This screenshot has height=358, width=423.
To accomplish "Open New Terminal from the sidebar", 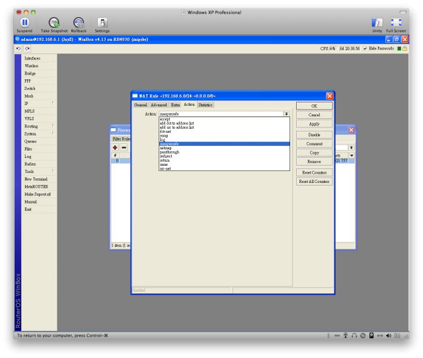I will 38,179.
